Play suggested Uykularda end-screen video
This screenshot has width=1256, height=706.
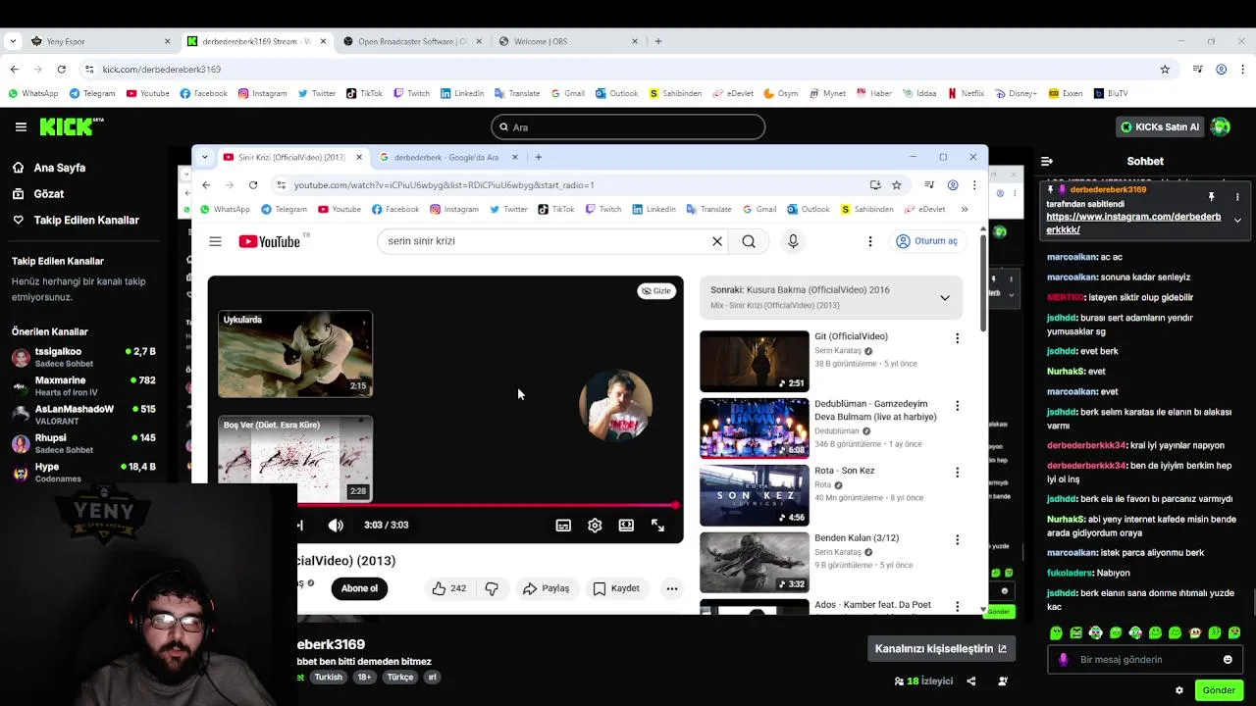point(295,354)
